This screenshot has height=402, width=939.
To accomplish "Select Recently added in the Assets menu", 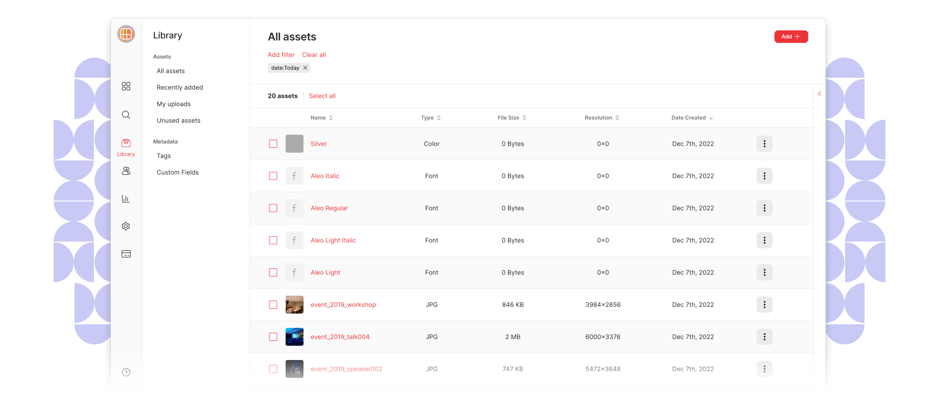I will click(x=180, y=87).
